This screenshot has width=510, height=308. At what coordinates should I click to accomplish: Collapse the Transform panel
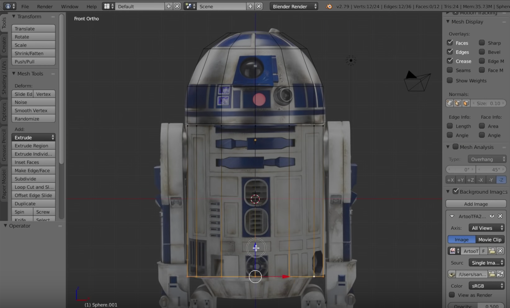tap(13, 17)
